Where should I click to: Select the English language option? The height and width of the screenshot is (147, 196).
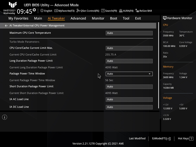tap(48, 11)
